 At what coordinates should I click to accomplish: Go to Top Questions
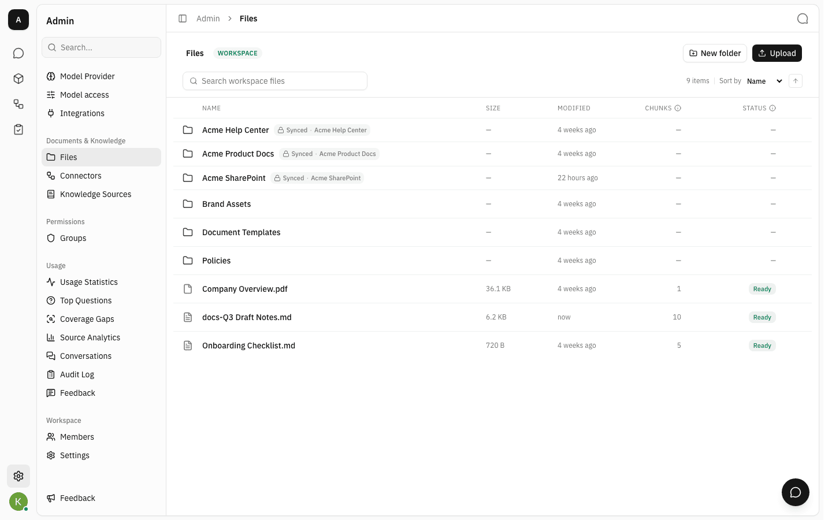tap(101, 300)
